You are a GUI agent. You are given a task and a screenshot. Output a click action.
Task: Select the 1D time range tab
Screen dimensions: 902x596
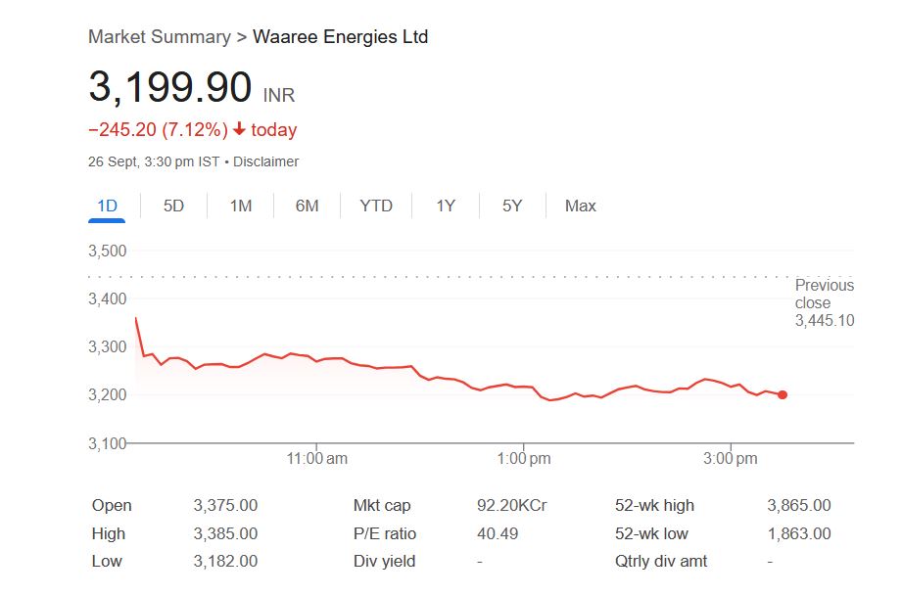click(x=107, y=206)
